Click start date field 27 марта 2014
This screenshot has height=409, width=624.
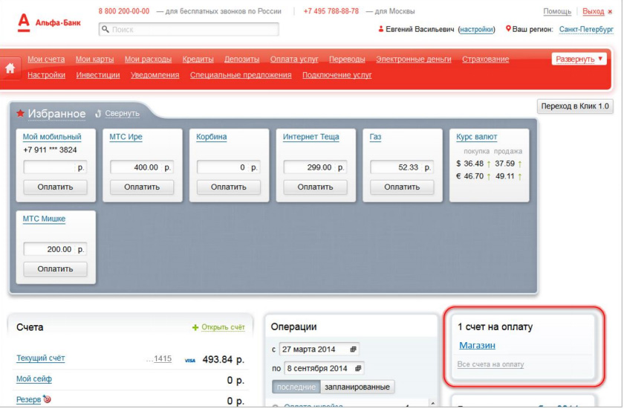(319, 350)
